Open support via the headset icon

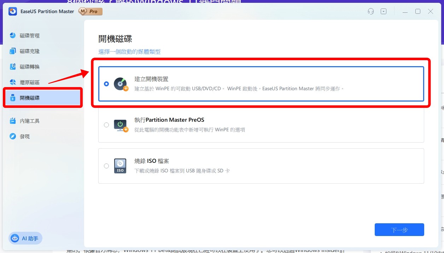(371, 11)
